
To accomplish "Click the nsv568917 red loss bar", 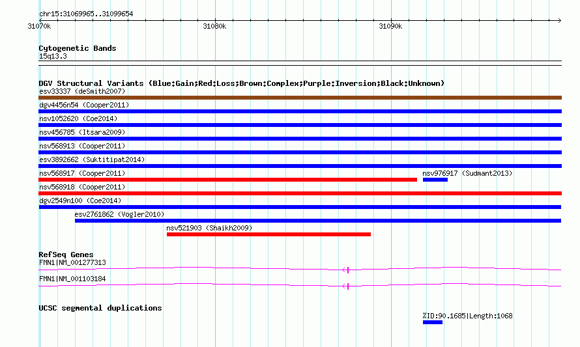I will [228, 180].
